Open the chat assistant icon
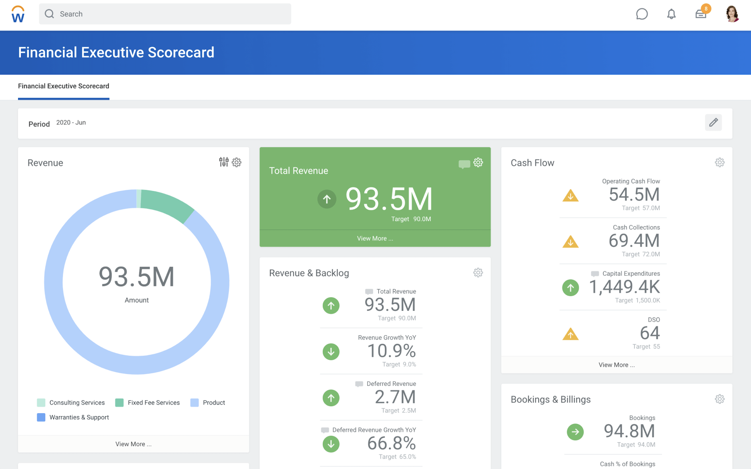The image size is (751, 469). click(642, 14)
